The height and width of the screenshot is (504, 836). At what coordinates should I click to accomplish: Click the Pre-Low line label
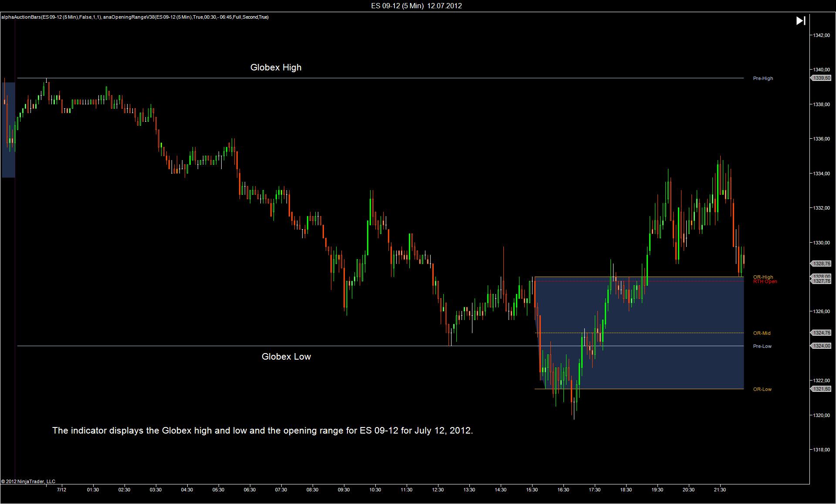tap(762, 346)
